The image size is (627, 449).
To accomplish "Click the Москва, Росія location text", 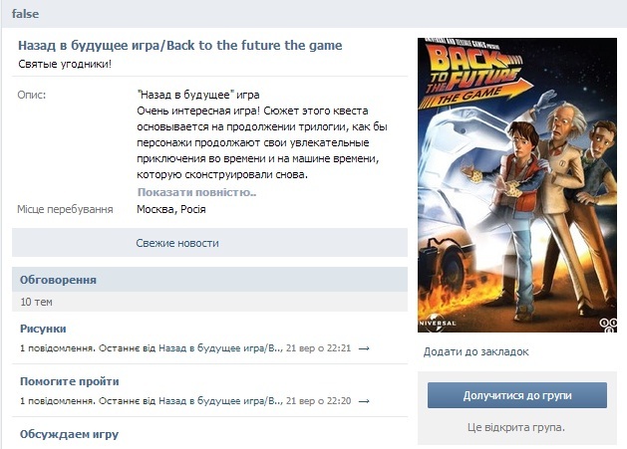I will click(x=171, y=209).
